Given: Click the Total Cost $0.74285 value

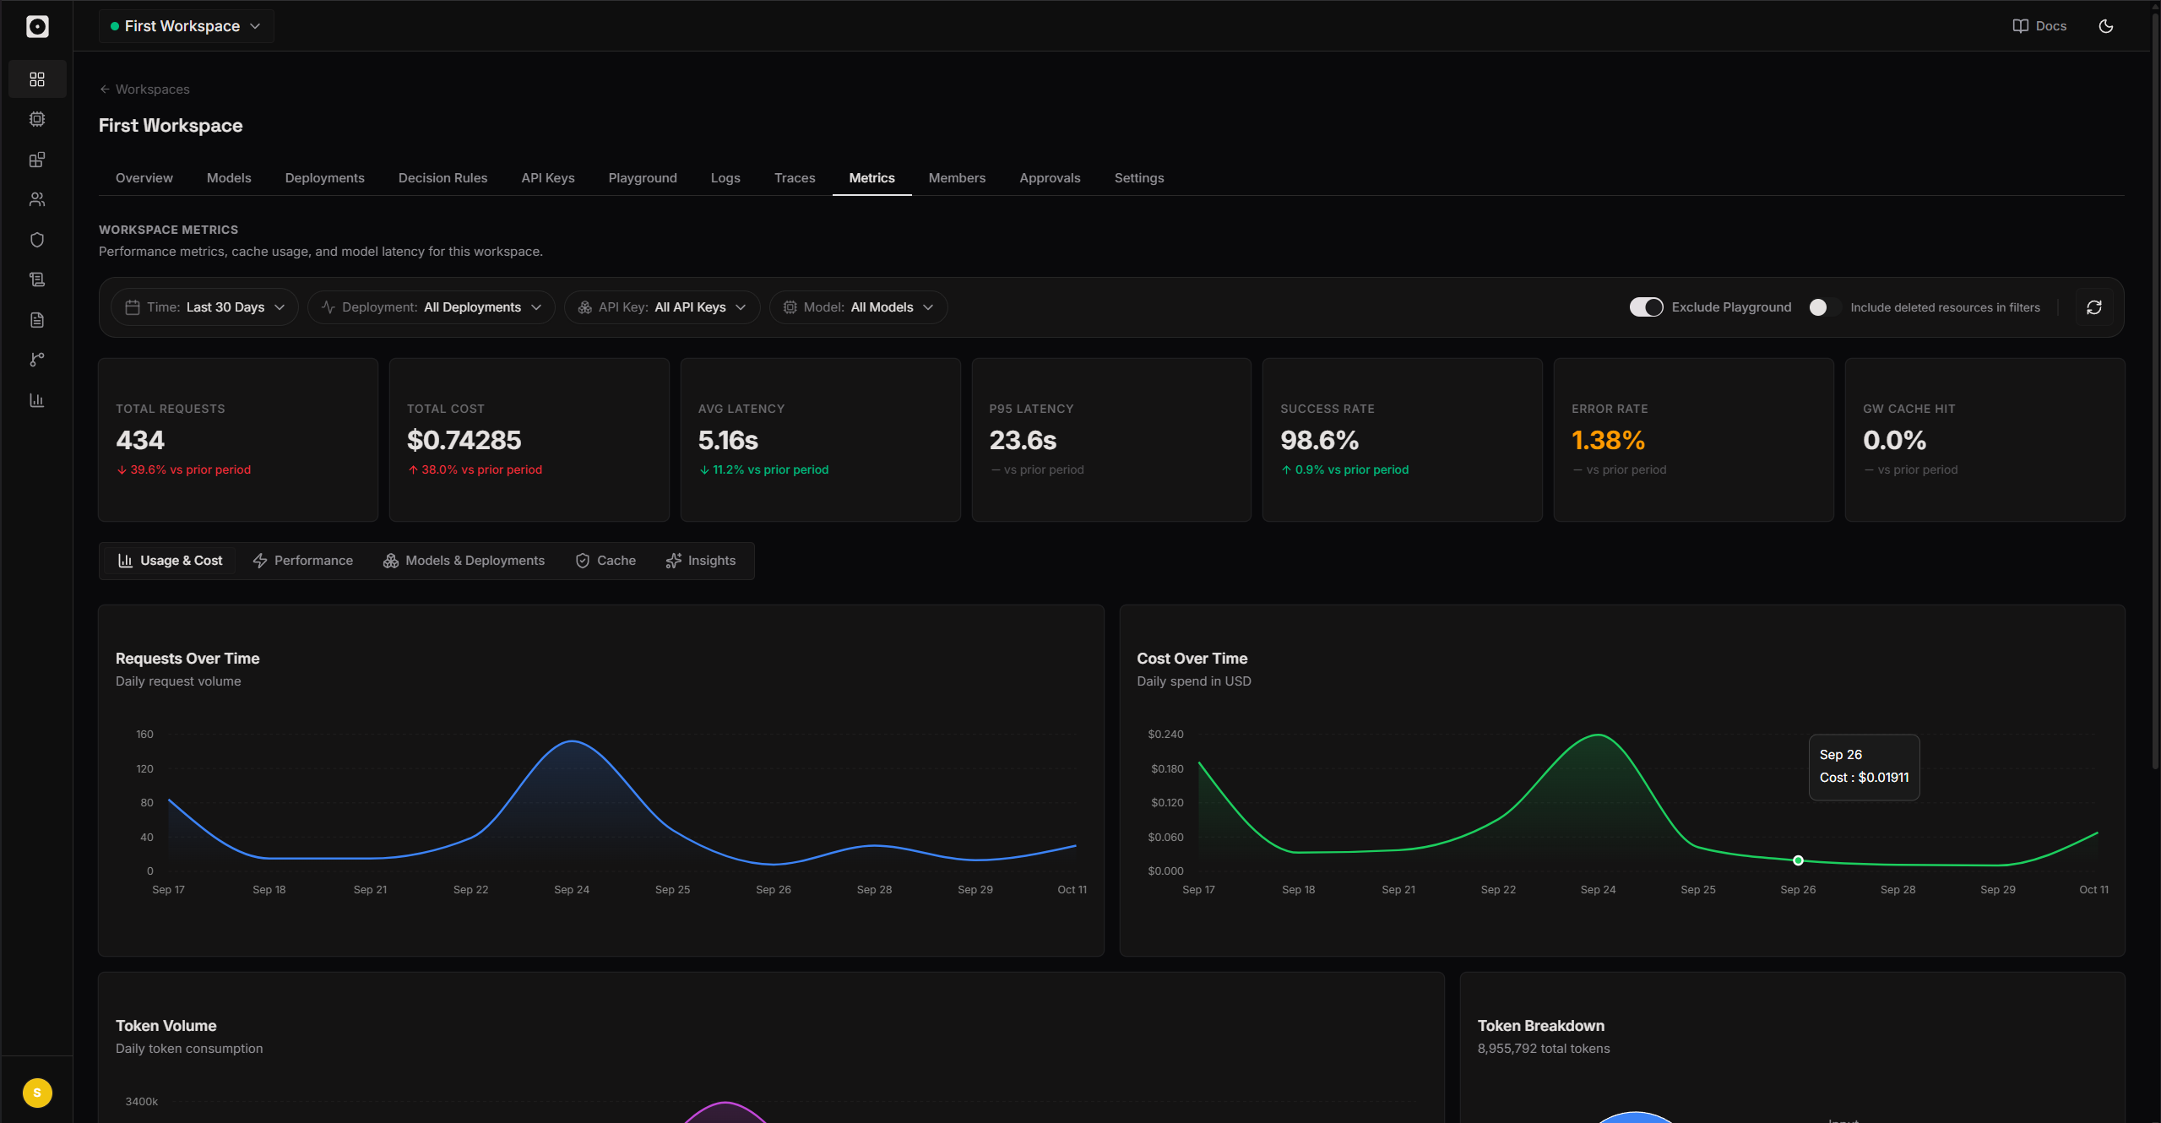Looking at the screenshot, I should click(464, 440).
